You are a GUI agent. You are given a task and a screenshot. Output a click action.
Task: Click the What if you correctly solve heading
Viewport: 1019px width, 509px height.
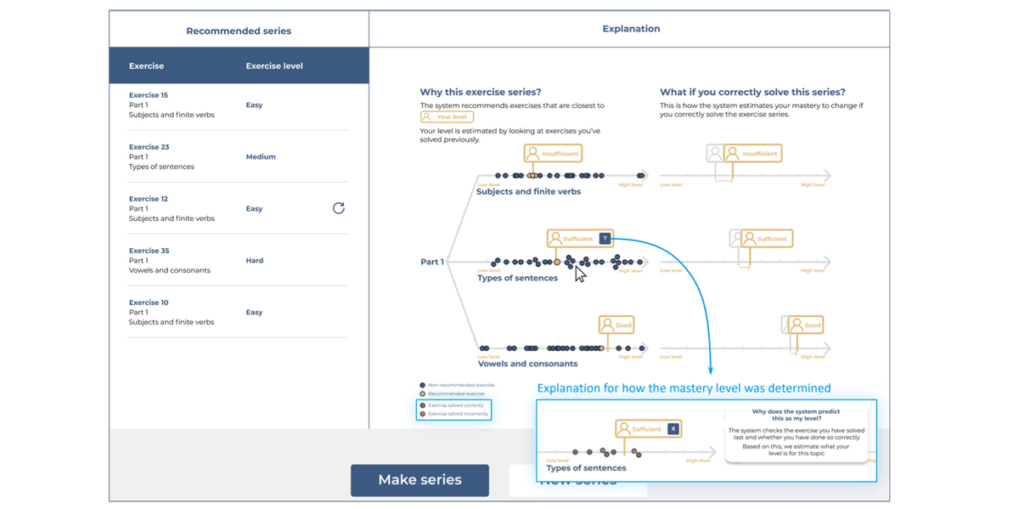pos(752,92)
